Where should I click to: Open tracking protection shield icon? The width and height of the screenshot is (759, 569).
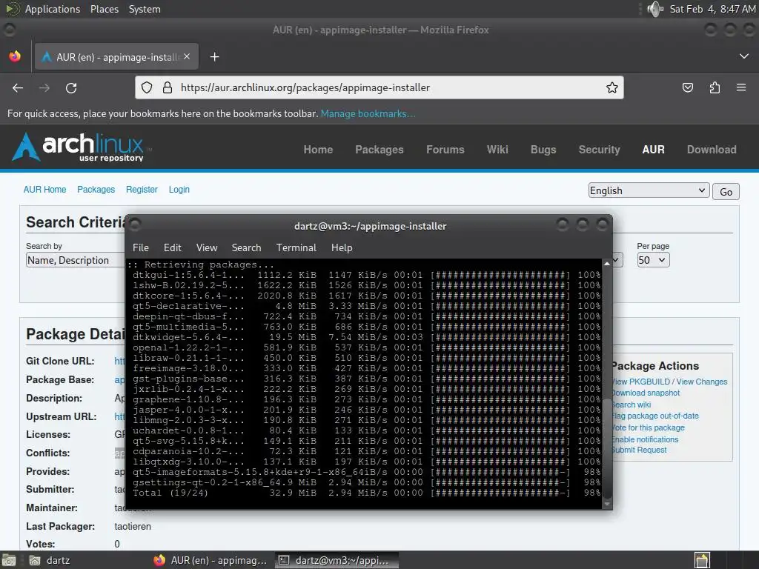[x=147, y=87]
